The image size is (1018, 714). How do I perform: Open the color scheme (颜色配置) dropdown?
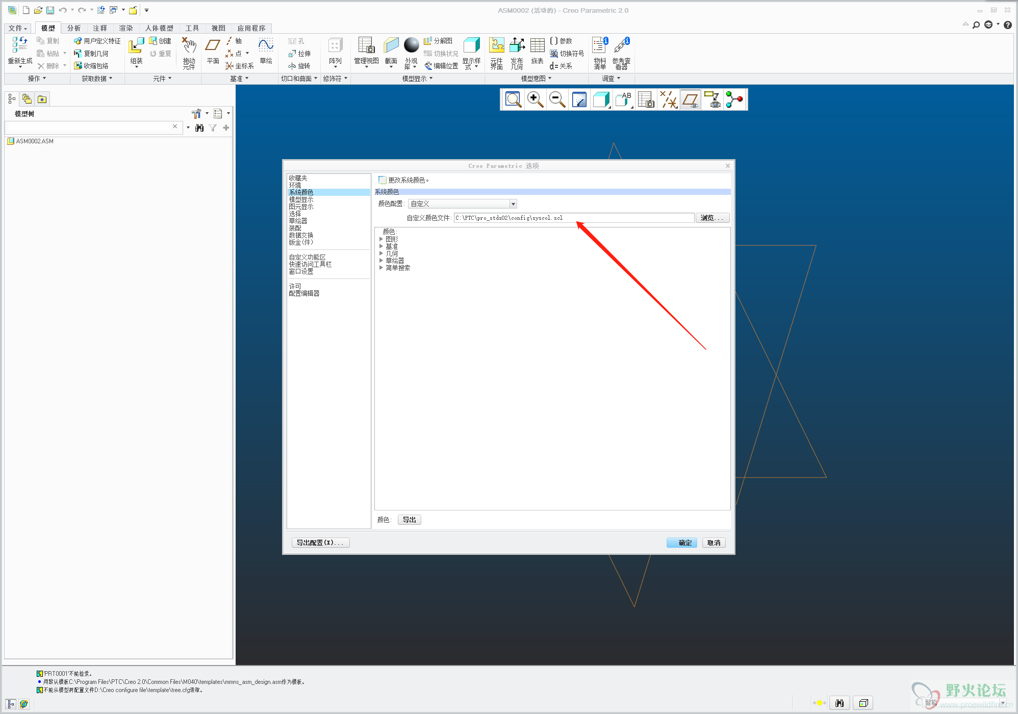tap(463, 203)
